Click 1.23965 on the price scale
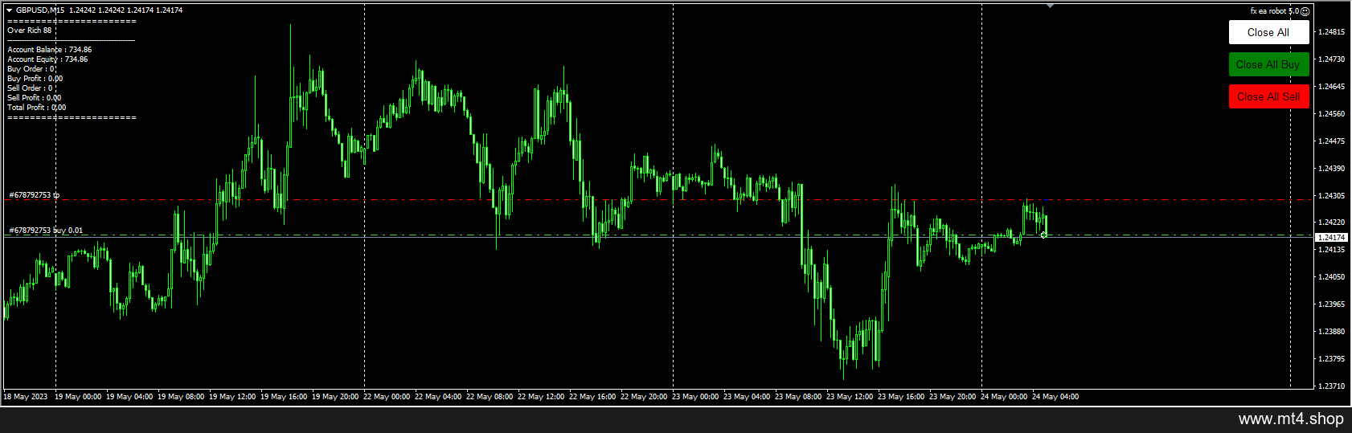This screenshot has width=1352, height=433. [x=1332, y=304]
